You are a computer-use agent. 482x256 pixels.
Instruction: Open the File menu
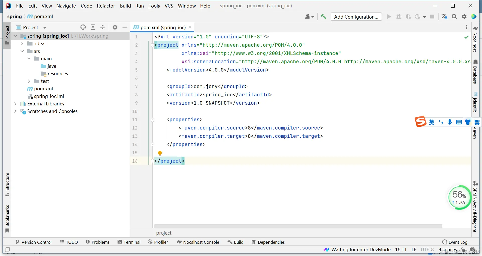pos(20,6)
